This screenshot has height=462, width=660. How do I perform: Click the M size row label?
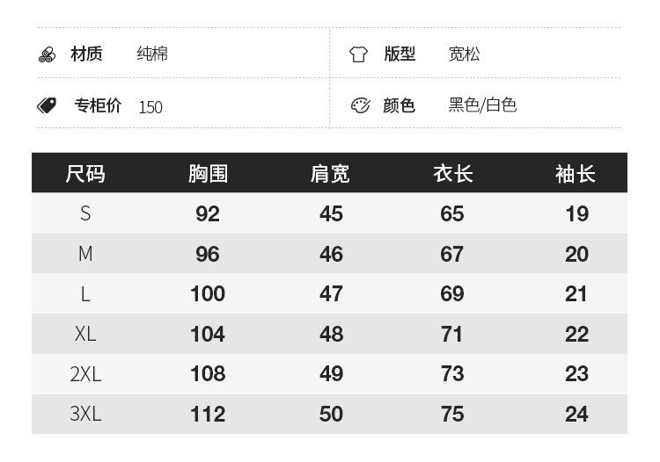(x=85, y=254)
